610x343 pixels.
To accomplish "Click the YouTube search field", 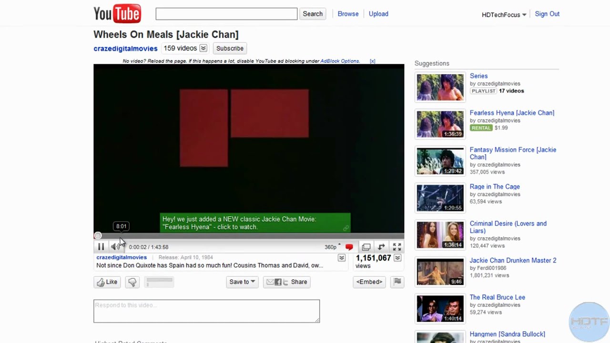I will (226, 14).
